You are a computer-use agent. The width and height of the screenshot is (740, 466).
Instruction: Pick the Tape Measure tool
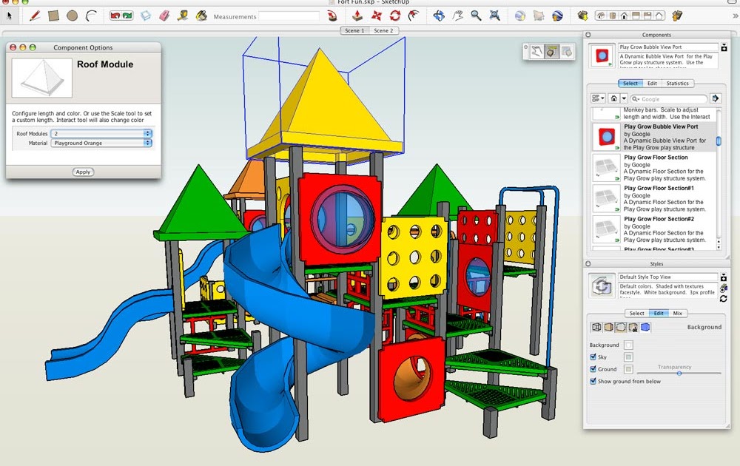pyautogui.click(x=183, y=16)
